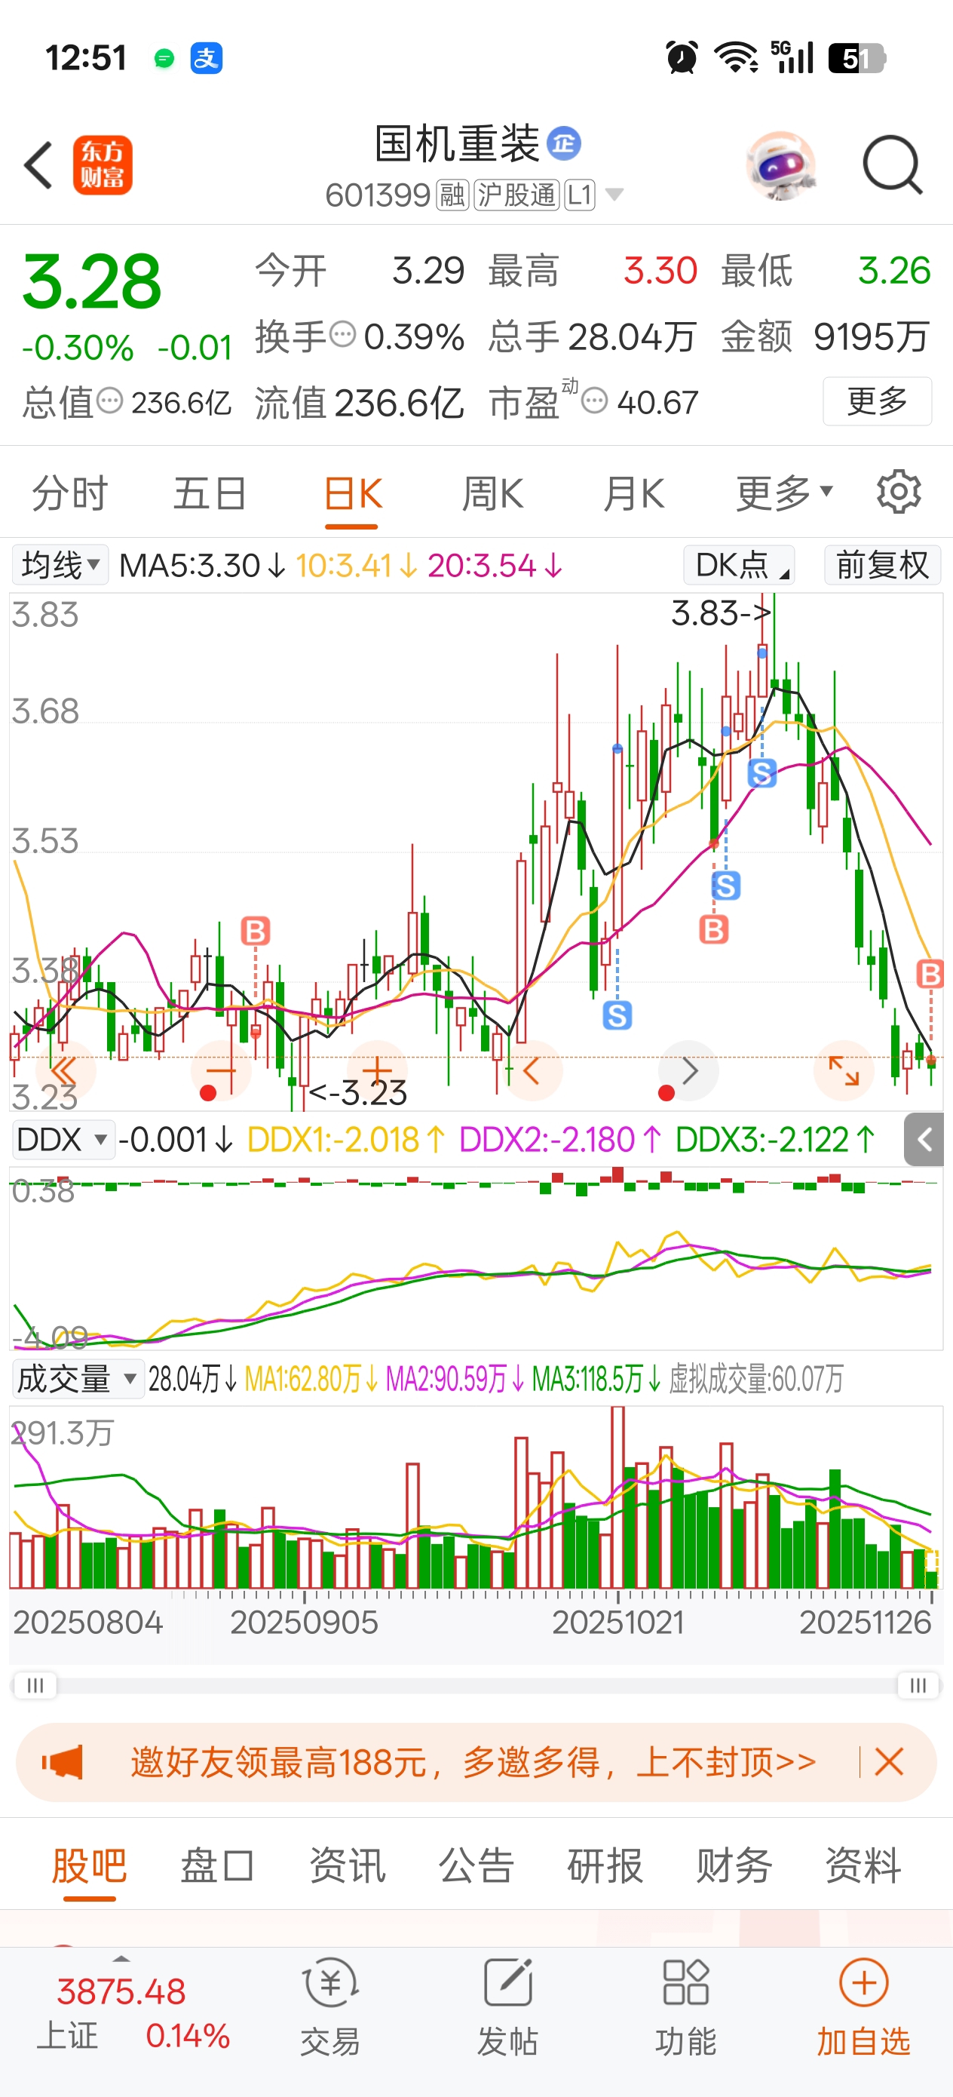Grab the left timeline range handle
The height and width of the screenshot is (2097, 953).
[35, 1685]
